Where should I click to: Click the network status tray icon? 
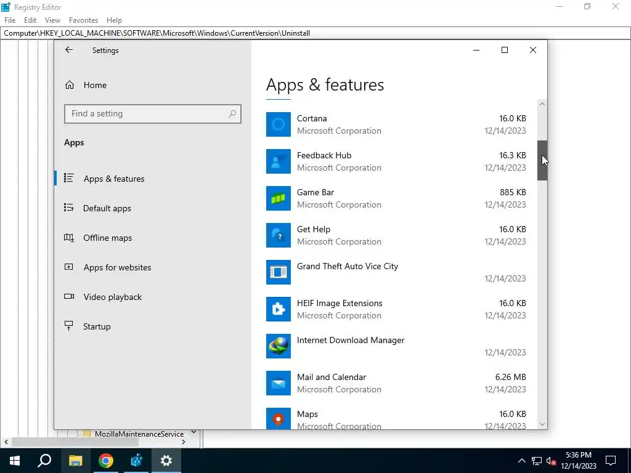[x=537, y=461]
